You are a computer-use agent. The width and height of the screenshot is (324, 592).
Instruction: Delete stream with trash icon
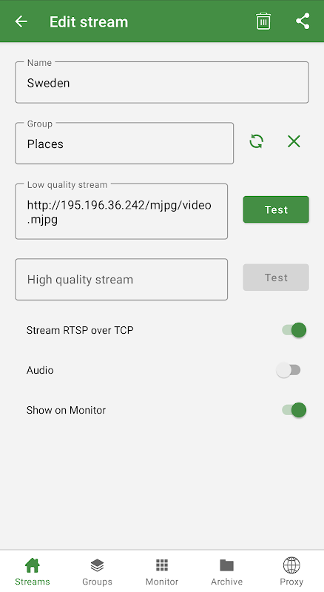263,21
